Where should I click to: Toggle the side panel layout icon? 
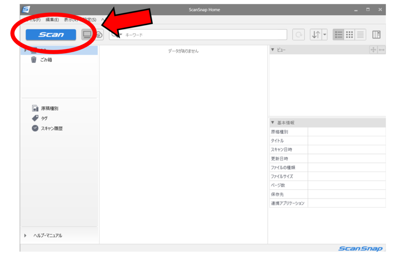click(376, 35)
